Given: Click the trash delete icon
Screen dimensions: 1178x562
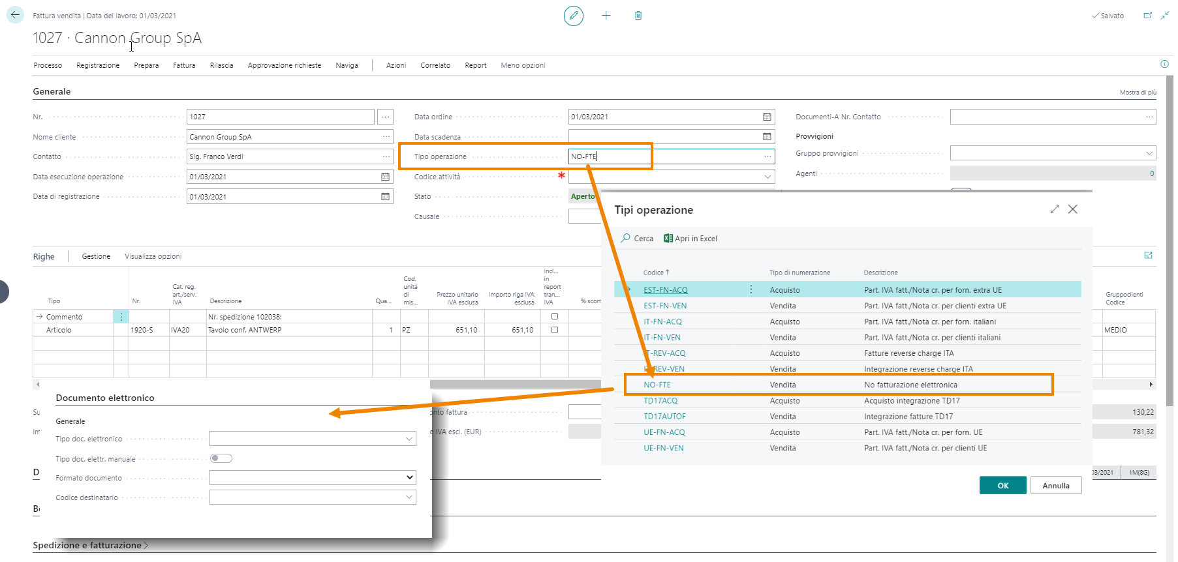Looking at the screenshot, I should [x=638, y=16].
